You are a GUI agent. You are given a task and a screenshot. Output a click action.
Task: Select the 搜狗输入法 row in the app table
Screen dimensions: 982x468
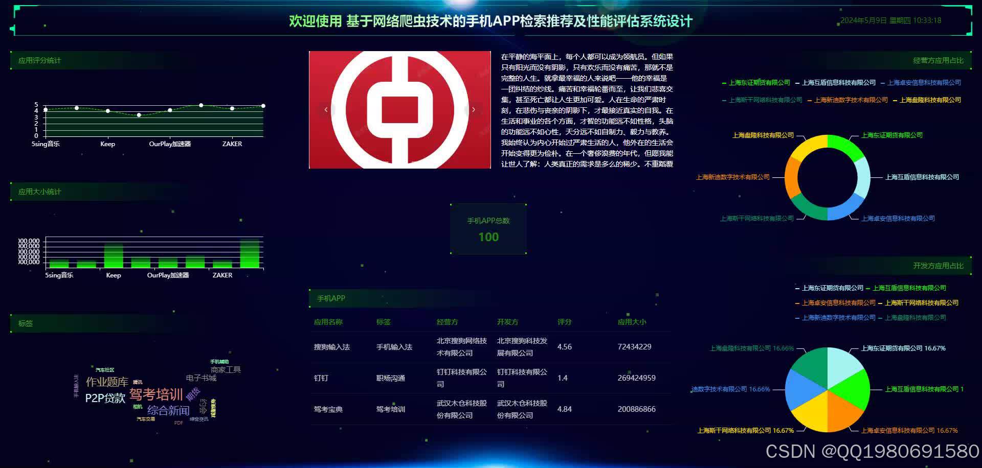pyautogui.click(x=332, y=347)
